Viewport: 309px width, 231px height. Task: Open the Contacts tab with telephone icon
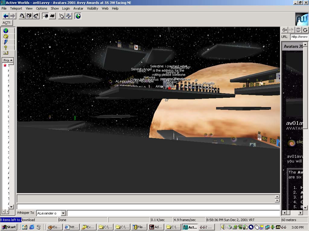(5, 36)
